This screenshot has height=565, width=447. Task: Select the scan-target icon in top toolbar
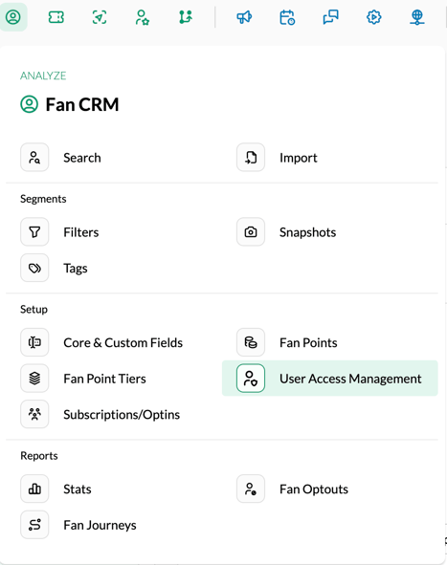(100, 17)
